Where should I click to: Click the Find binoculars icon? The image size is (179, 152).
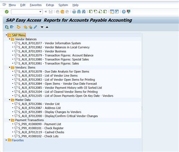coord(79,12)
